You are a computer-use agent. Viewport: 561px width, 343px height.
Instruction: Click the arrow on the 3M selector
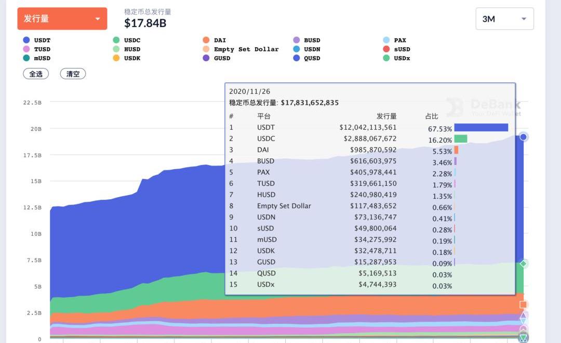point(524,19)
